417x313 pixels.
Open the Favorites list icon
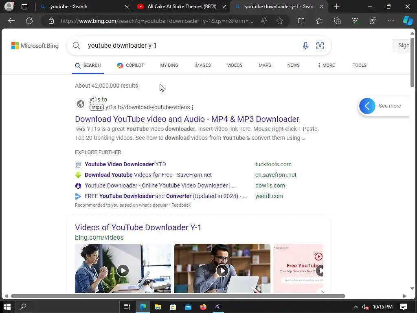319,21
